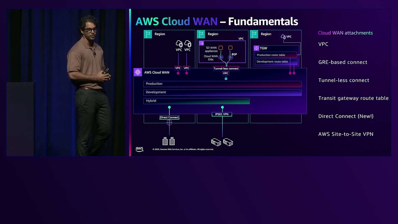398x224 pixels.
Task: Click the 'Cloud WAN attachments' heading
Action: coord(345,33)
